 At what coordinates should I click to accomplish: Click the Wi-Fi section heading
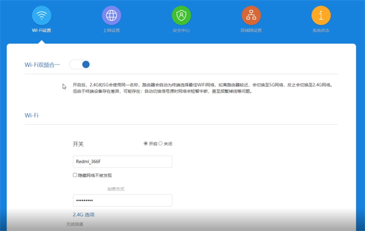tap(32, 115)
